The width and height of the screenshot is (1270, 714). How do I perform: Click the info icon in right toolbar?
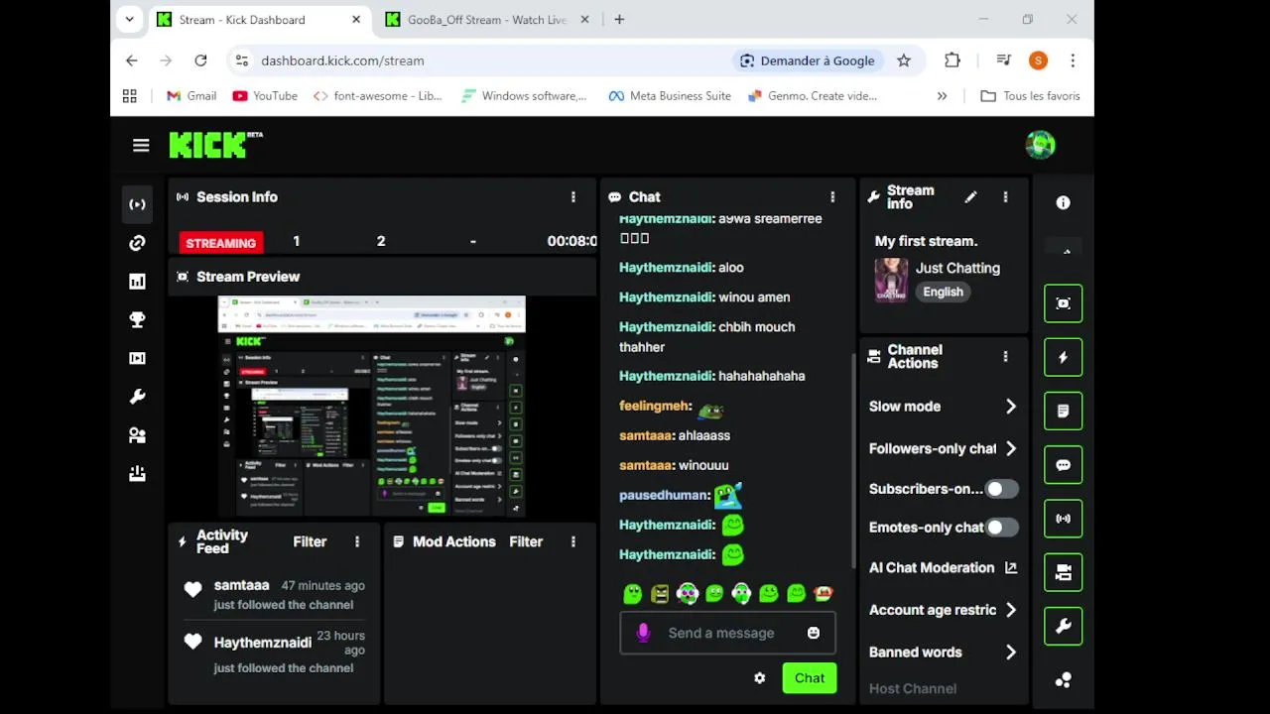pos(1063,202)
